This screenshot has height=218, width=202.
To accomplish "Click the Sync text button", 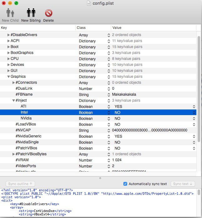I will pos(183,184).
